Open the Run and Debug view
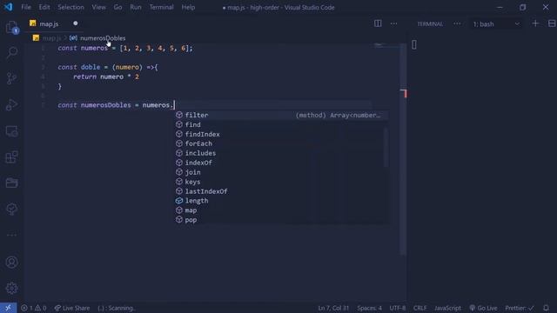 click(11, 104)
